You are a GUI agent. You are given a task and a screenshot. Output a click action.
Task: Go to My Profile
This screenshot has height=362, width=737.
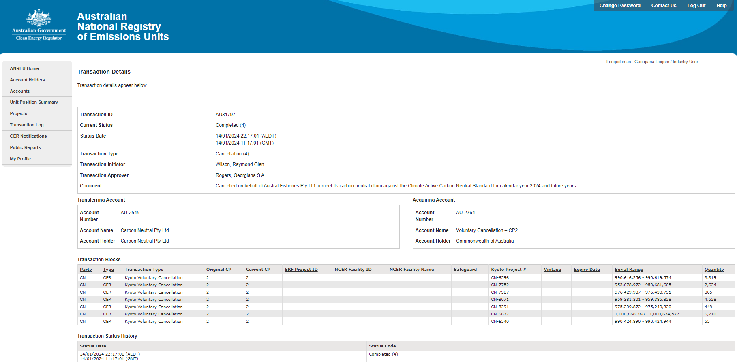20,159
